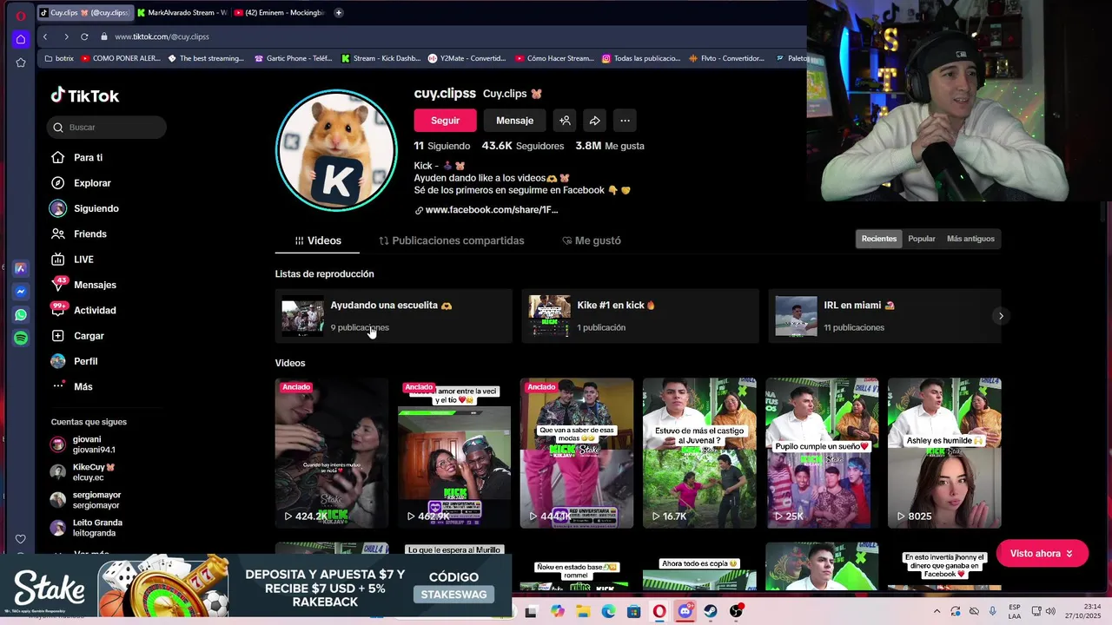Click the share arrow icon on profile
1112x625 pixels.
595,121
